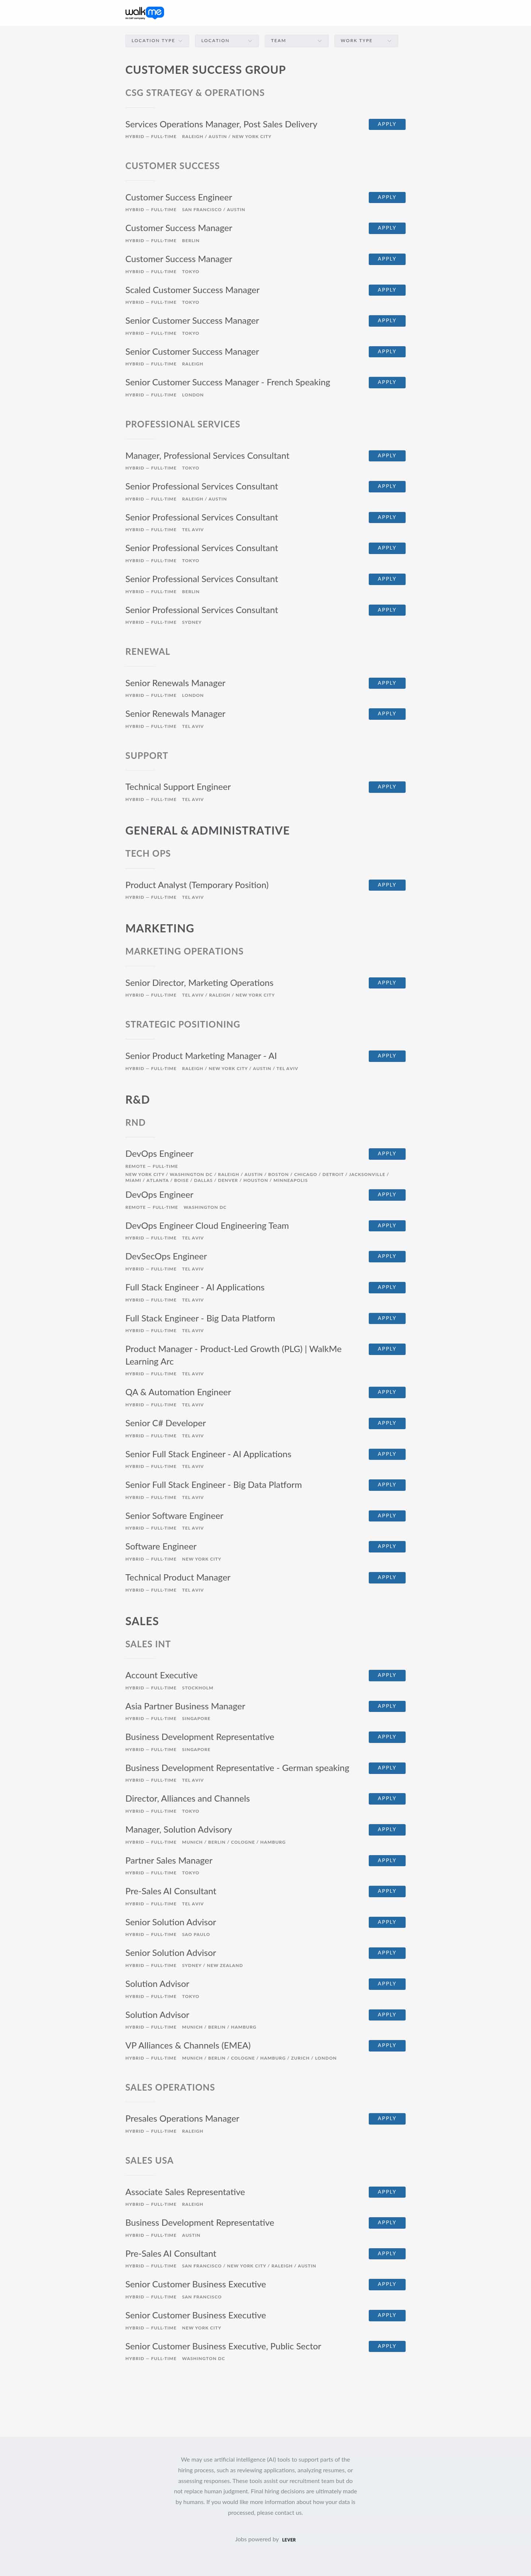Click the Lever logo in footer

point(288,2539)
